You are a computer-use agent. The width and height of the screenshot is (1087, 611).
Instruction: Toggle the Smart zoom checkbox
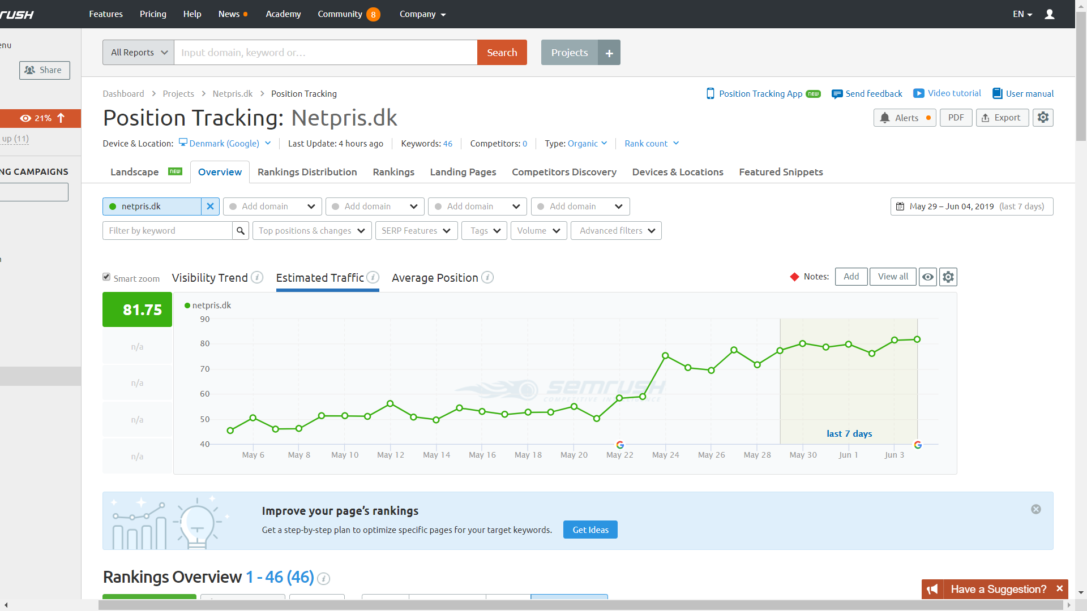[106, 277]
